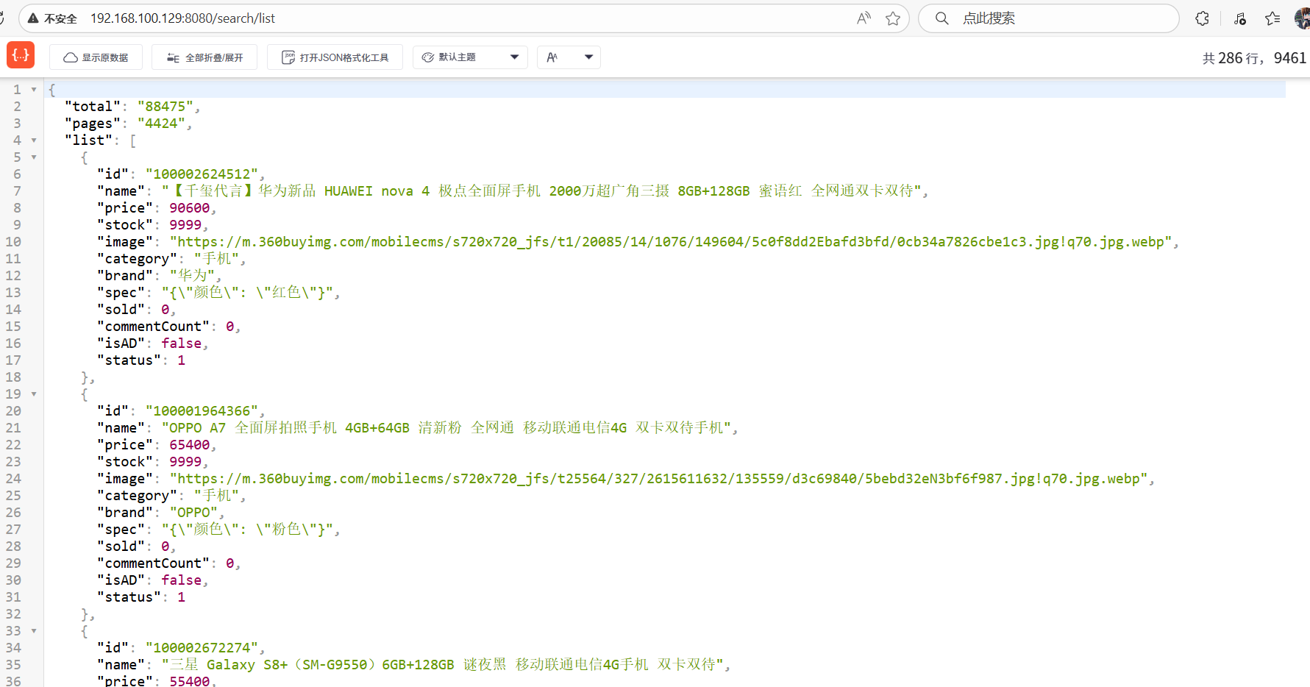Viewport: 1310px width, 687px height.
Task: Collapse the "list" array at line 4
Action: [x=34, y=140]
